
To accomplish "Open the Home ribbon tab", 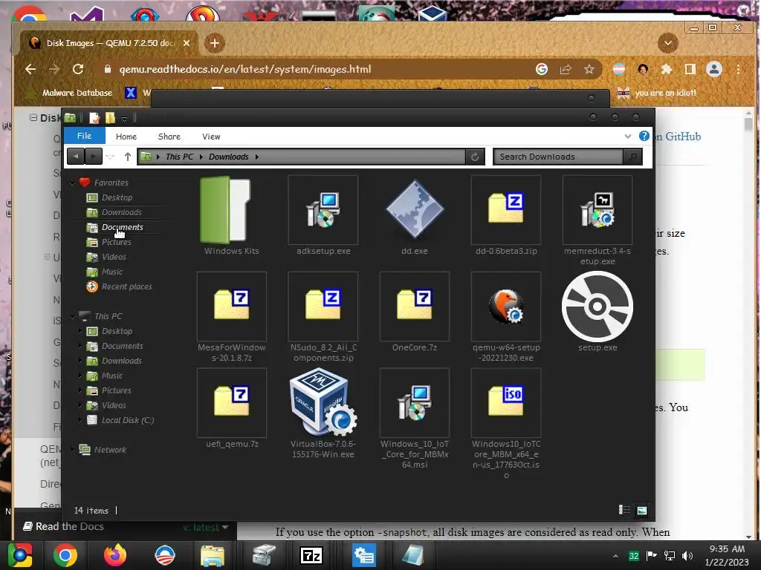I will click(x=126, y=137).
